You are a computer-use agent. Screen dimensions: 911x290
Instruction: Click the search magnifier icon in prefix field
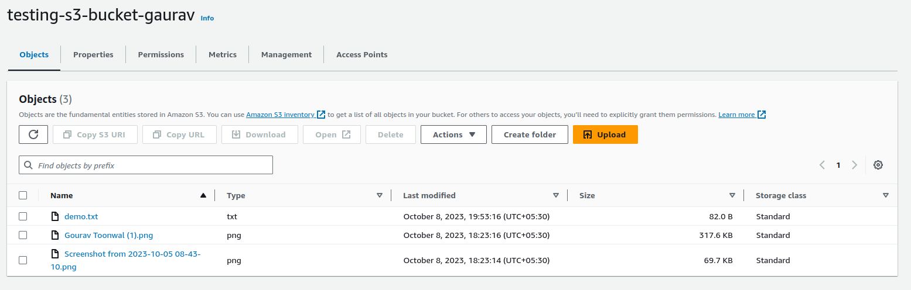28,165
